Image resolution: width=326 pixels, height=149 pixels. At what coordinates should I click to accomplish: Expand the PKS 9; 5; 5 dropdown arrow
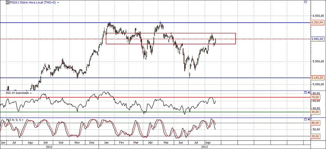click(x=22, y=120)
